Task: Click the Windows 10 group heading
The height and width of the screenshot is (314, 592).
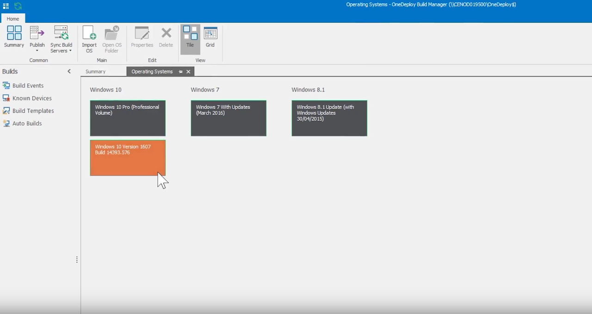Action: pos(105,90)
